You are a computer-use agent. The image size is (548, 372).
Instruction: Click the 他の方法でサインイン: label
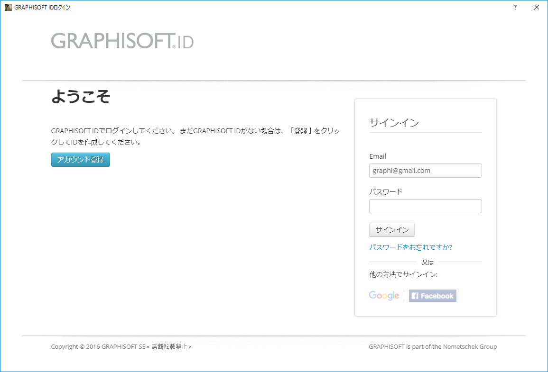pos(403,275)
